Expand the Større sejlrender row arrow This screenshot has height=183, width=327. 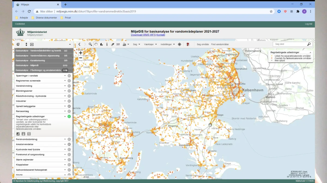tap(65, 160)
